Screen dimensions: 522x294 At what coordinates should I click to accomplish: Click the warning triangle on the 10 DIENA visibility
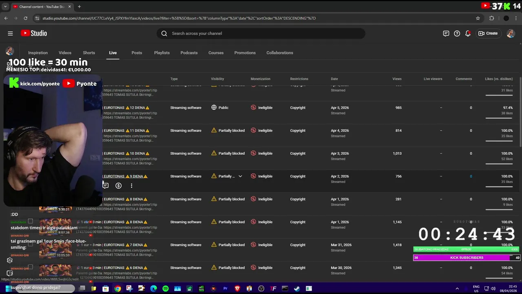214,154
